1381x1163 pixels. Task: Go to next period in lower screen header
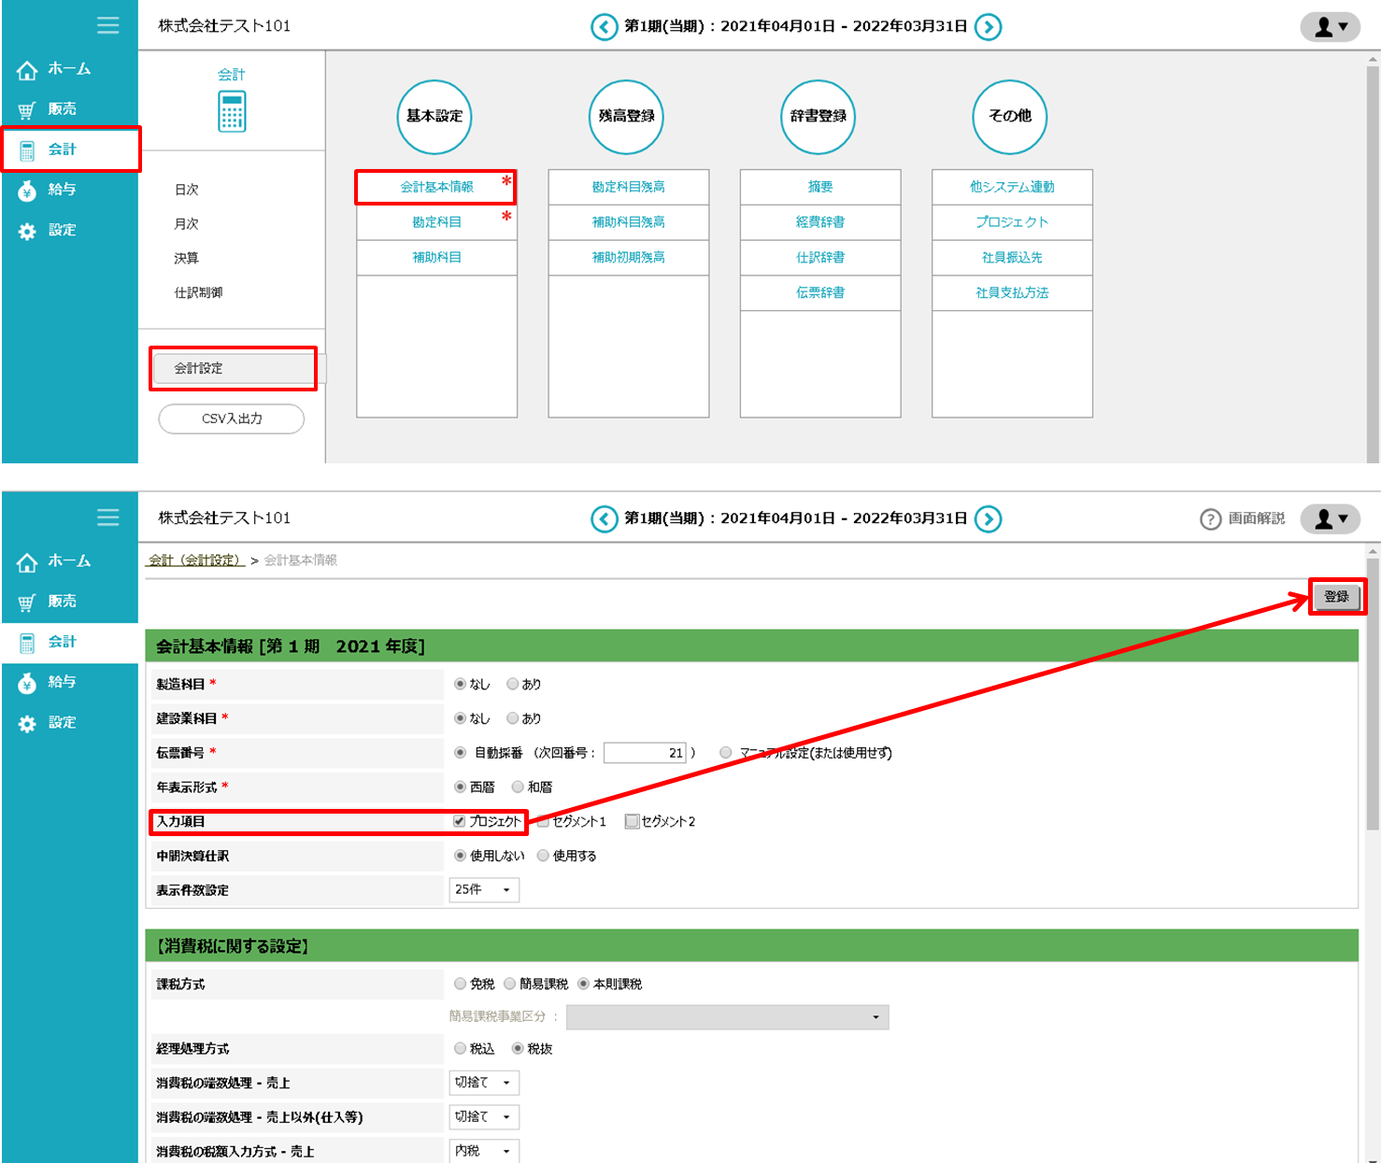click(x=988, y=518)
